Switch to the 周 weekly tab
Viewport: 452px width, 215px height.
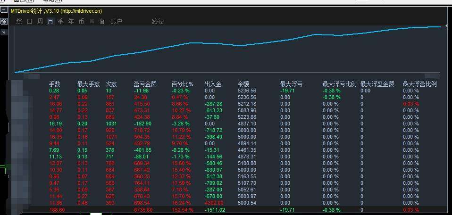point(40,21)
